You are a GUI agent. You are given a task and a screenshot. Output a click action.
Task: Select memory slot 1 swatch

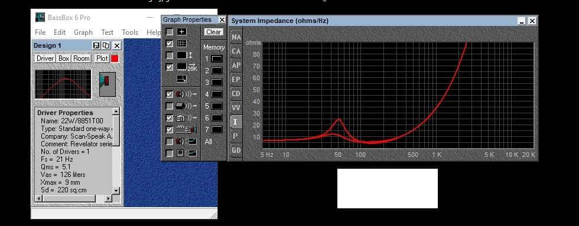click(x=217, y=59)
